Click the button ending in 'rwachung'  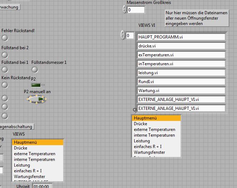tap(10, 7)
